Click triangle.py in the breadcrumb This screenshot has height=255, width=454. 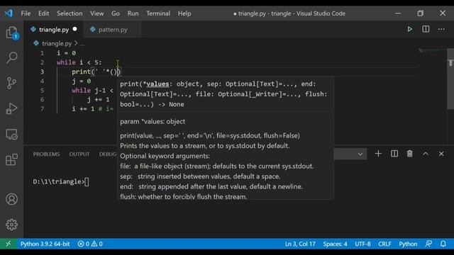click(57, 43)
